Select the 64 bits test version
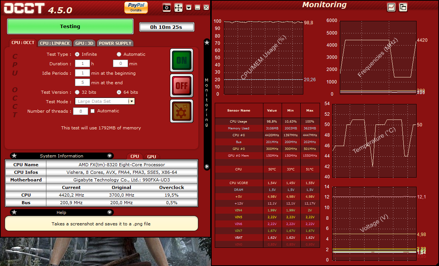This screenshot has width=439, height=266. pyautogui.click(x=119, y=92)
